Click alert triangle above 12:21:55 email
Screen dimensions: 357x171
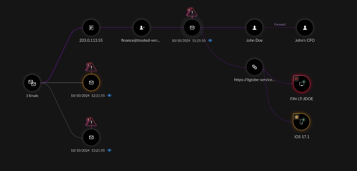pyautogui.click(x=91, y=67)
